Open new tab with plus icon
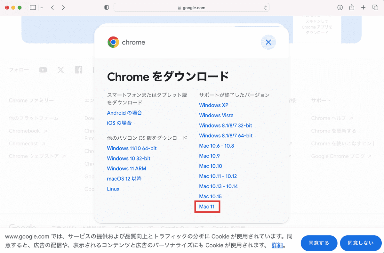 coord(363,8)
